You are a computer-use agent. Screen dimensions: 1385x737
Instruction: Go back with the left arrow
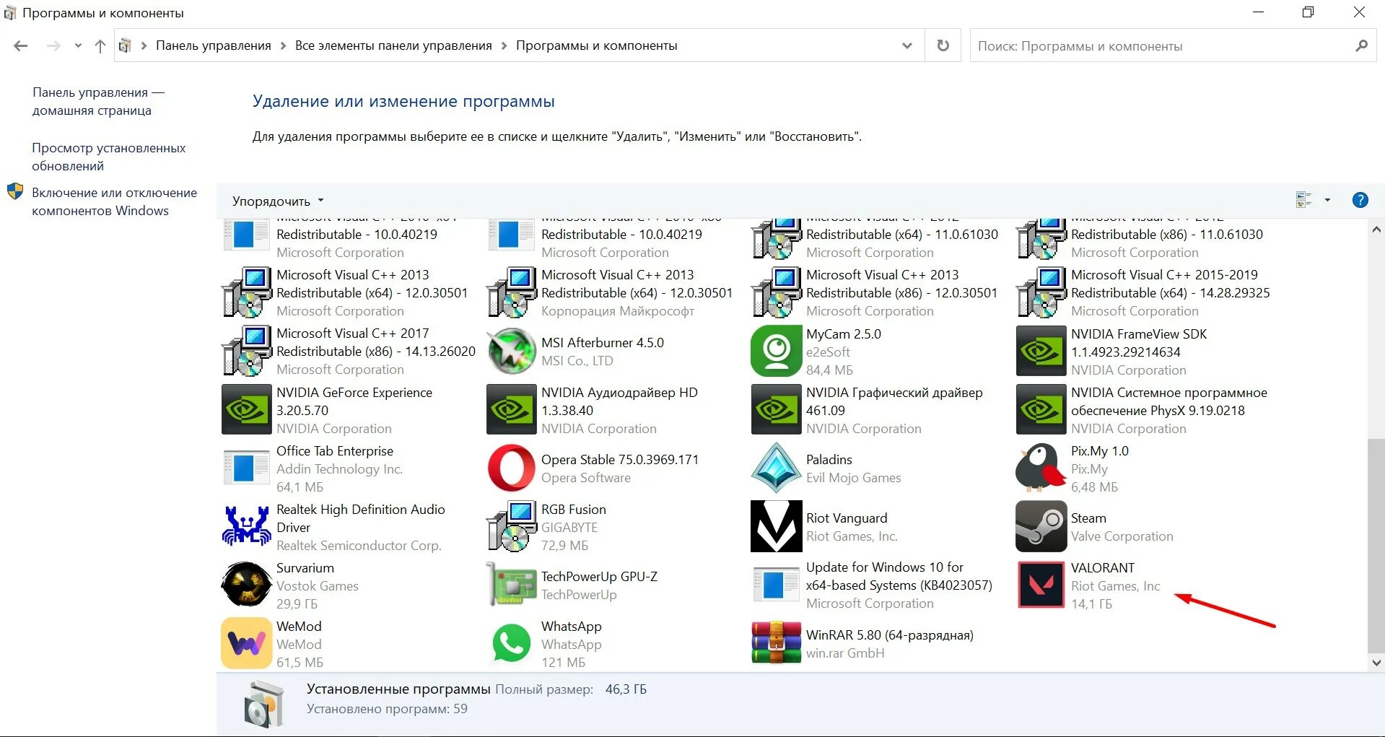coord(21,45)
